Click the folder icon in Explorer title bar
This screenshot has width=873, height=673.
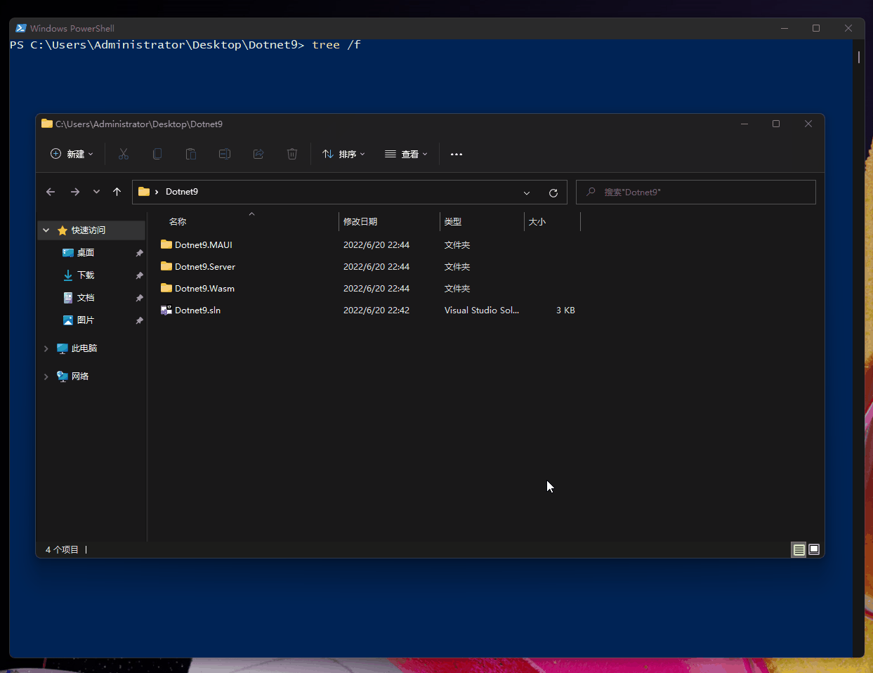(47, 124)
